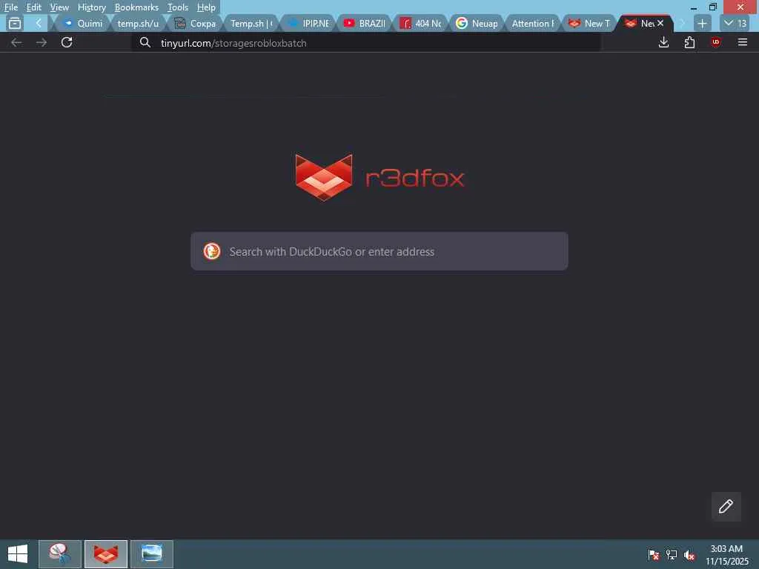Close the active New Tab
Image resolution: width=759 pixels, height=569 pixels.
click(x=660, y=23)
